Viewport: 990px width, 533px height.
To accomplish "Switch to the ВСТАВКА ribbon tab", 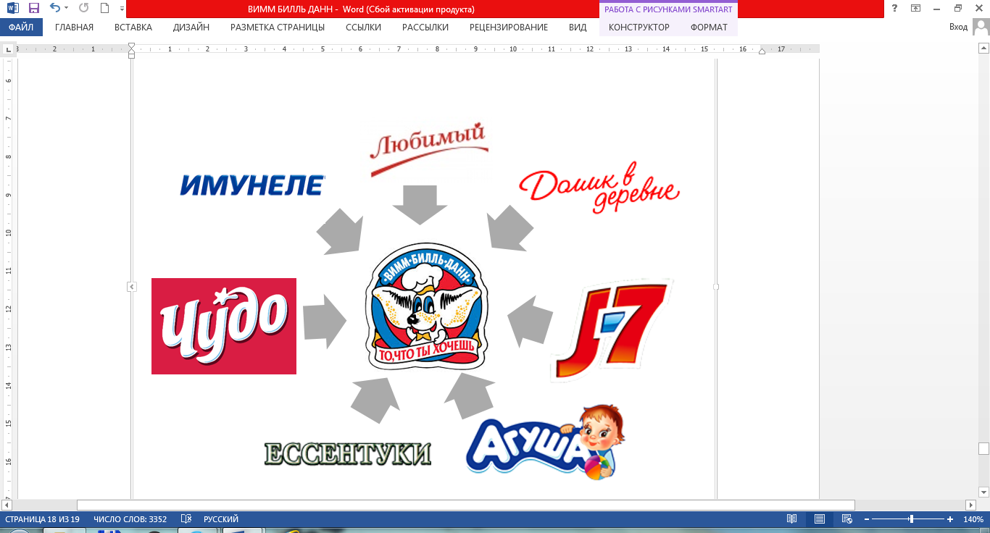I will pos(133,28).
